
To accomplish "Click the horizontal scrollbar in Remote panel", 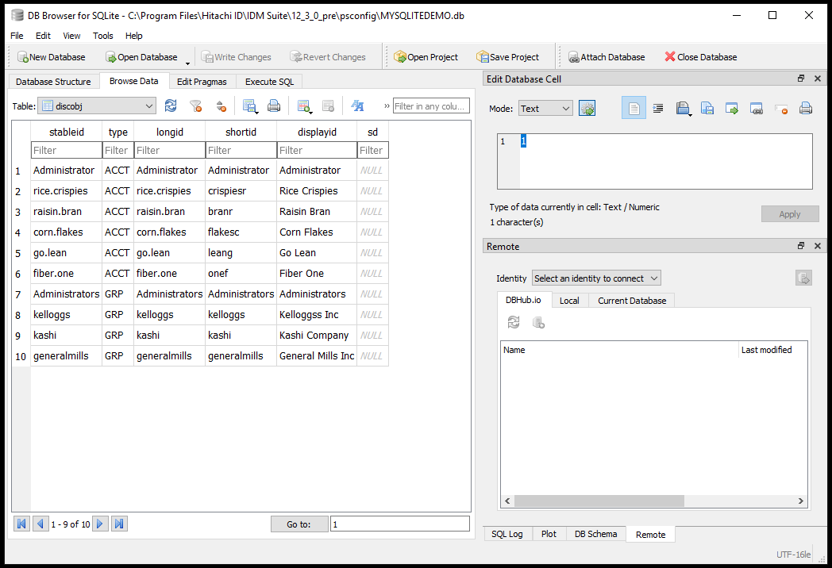I will pyautogui.click(x=594, y=501).
